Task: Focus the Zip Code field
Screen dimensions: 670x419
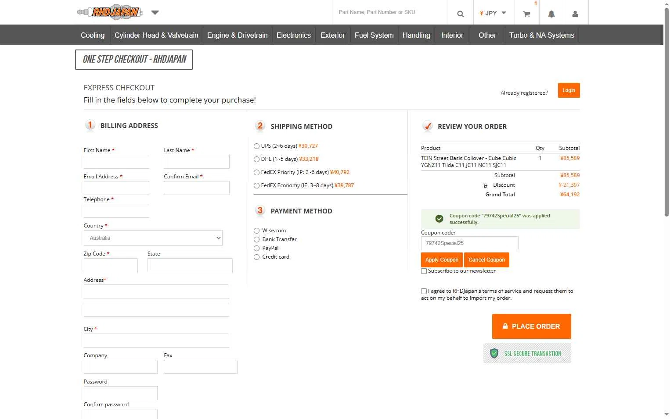Action: (111, 265)
